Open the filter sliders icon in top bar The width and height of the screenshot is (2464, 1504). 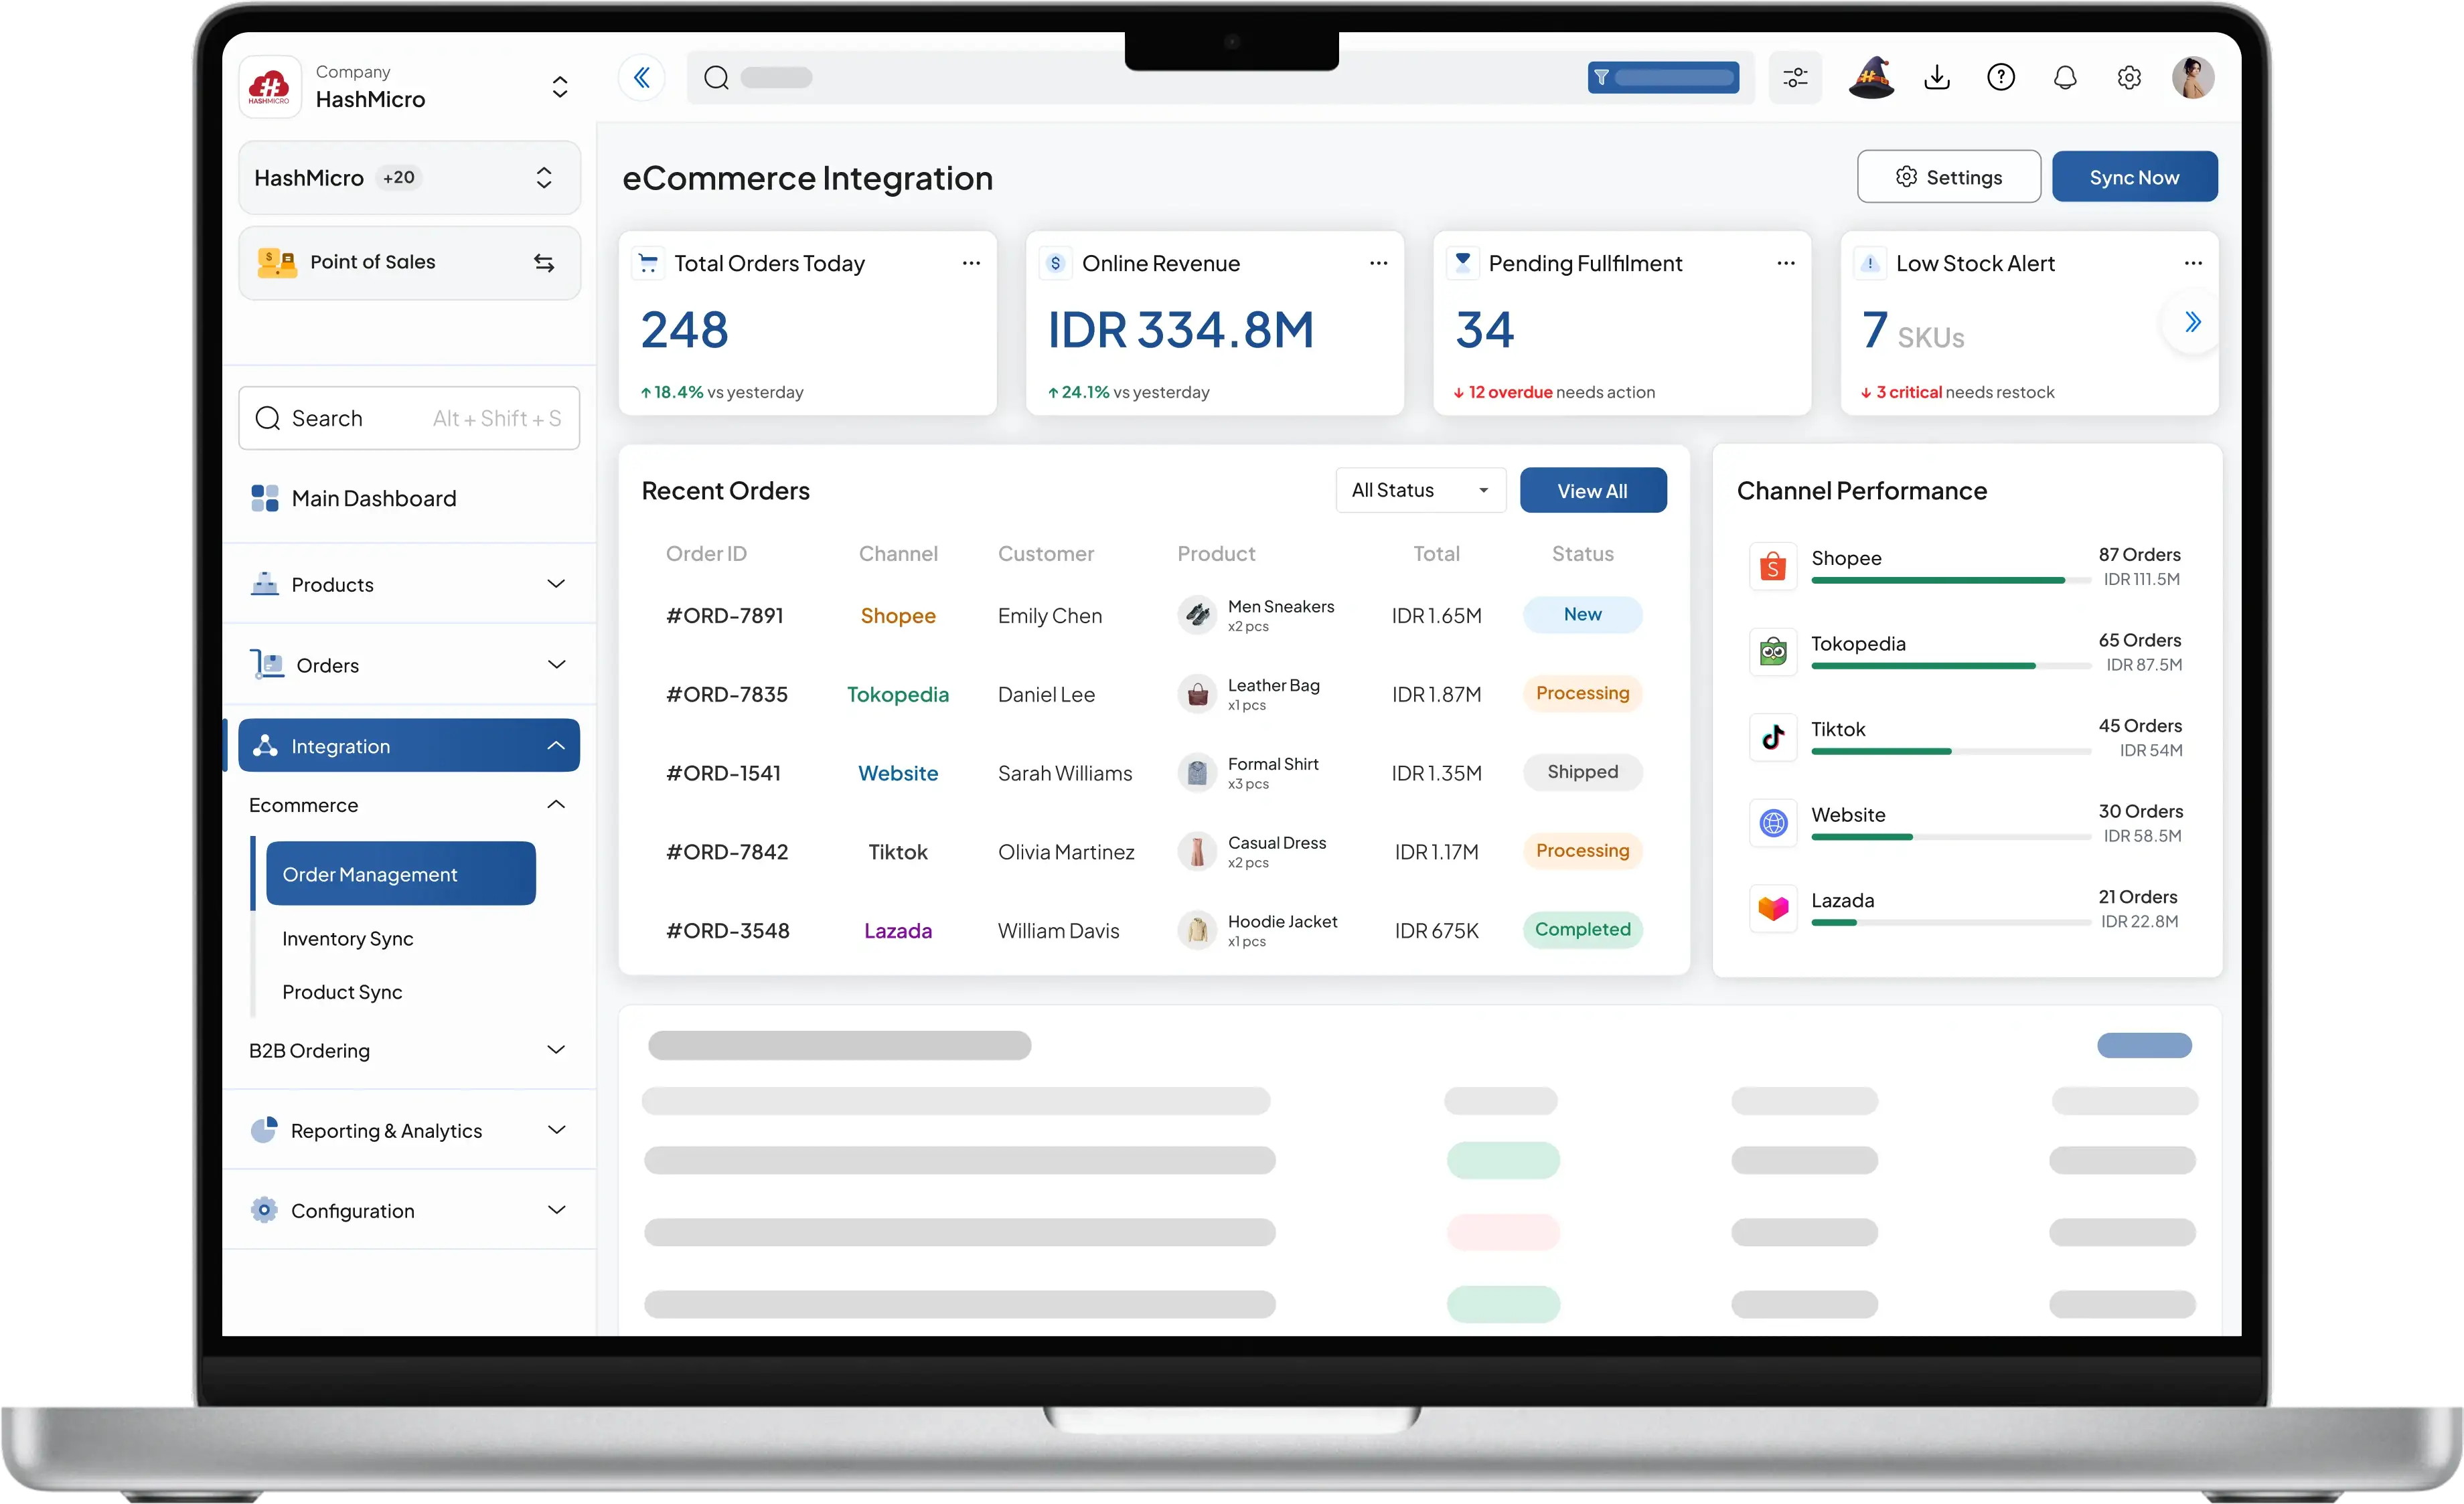(x=1795, y=77)
